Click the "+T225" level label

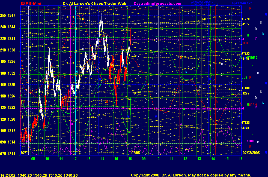[245, 54]
